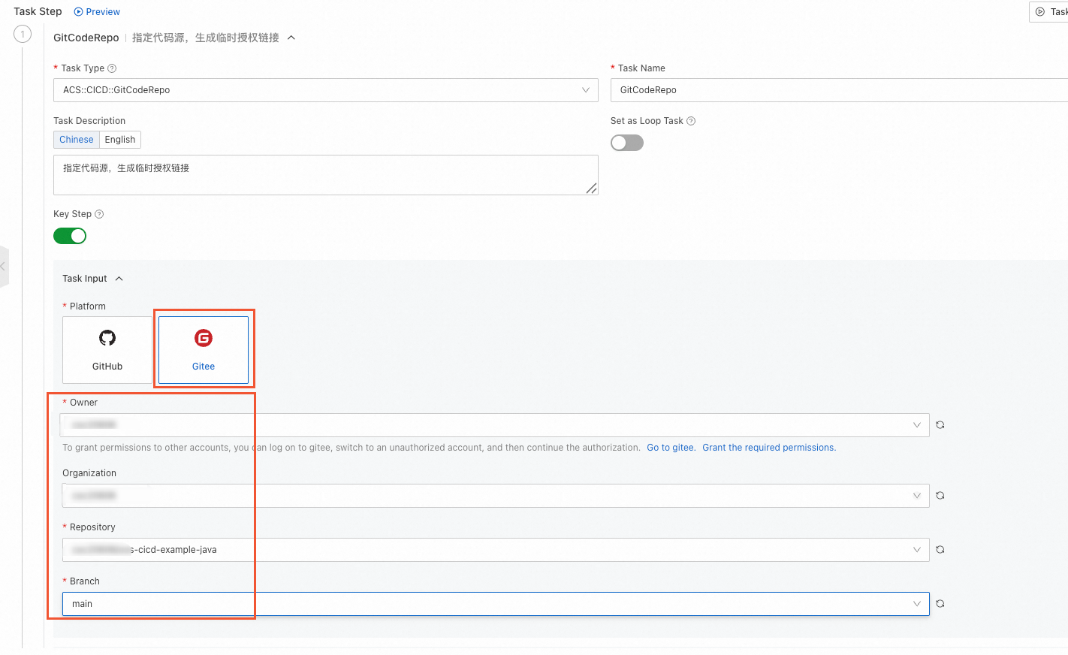Collapse the Task Input section
The image size is (1068, 655).
(x=119, y=279)
